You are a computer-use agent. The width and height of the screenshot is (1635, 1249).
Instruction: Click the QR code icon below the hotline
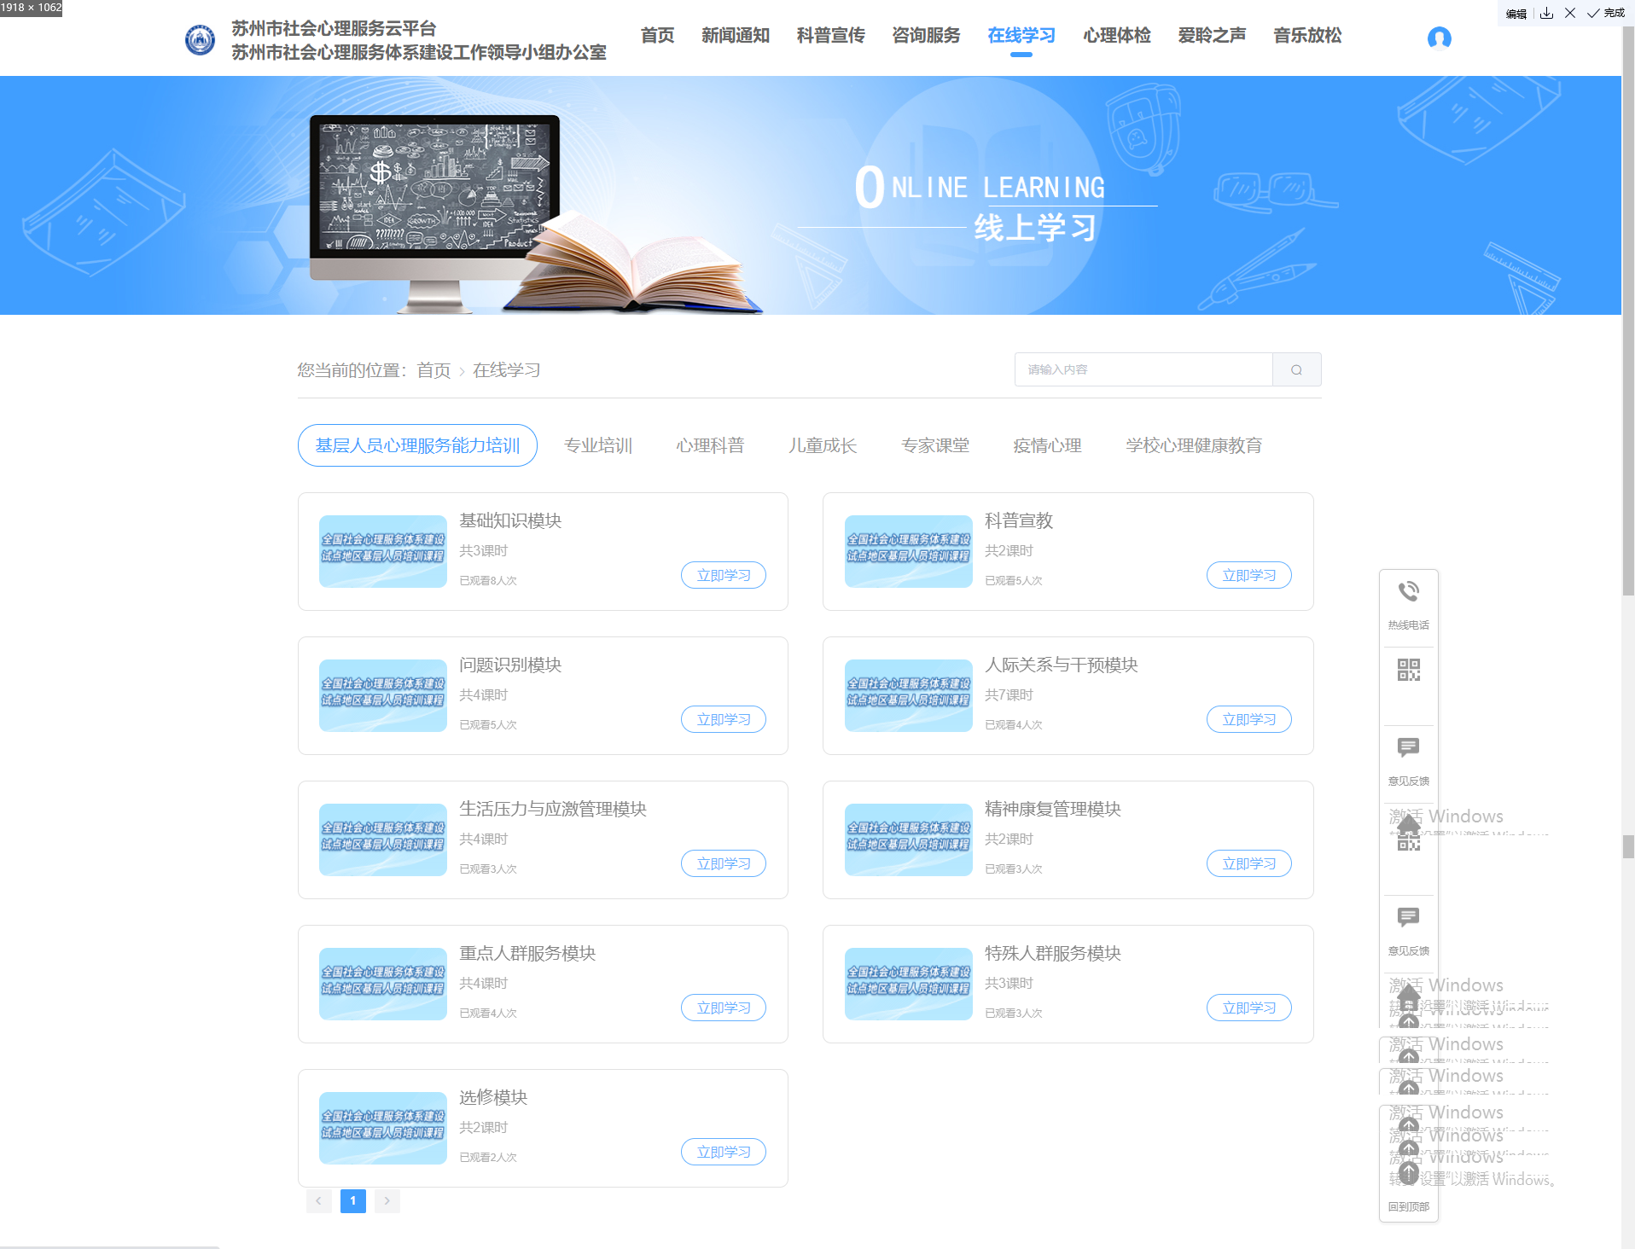click(1408, 670)
